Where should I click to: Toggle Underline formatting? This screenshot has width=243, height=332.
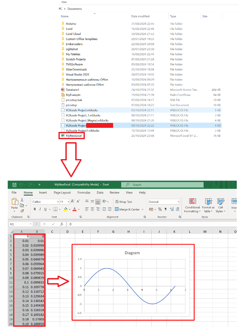45,209
